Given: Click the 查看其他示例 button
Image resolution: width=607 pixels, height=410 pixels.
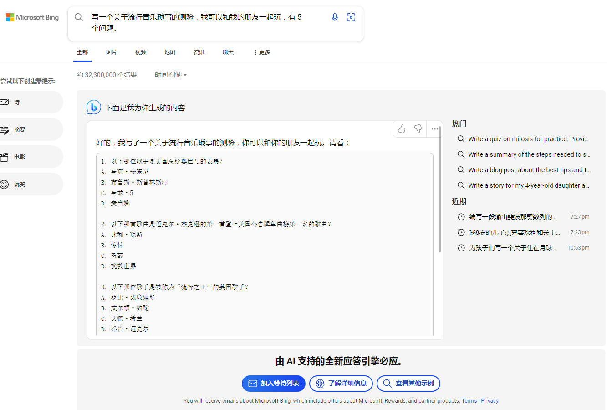Looking at the screenshot, I should (x=408, y=384).
